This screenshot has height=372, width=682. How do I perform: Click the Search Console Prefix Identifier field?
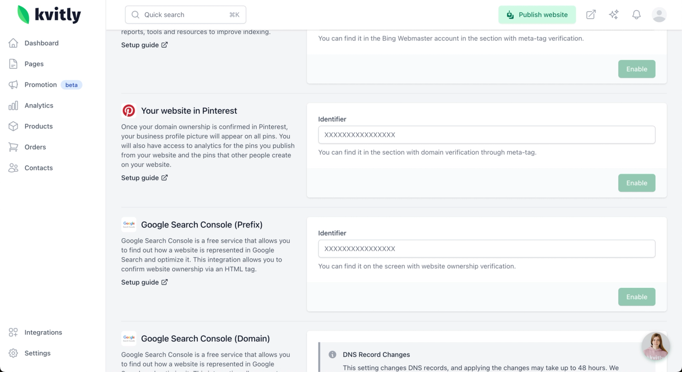487,248
